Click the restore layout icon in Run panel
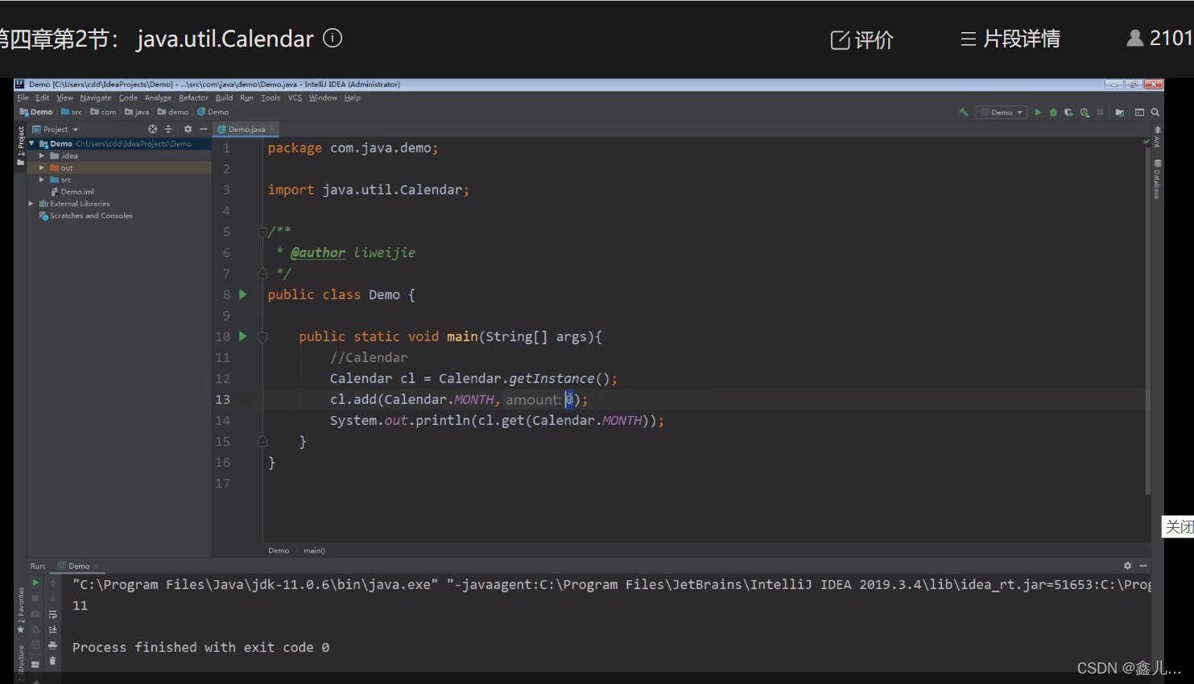 [x=35, y=665]
